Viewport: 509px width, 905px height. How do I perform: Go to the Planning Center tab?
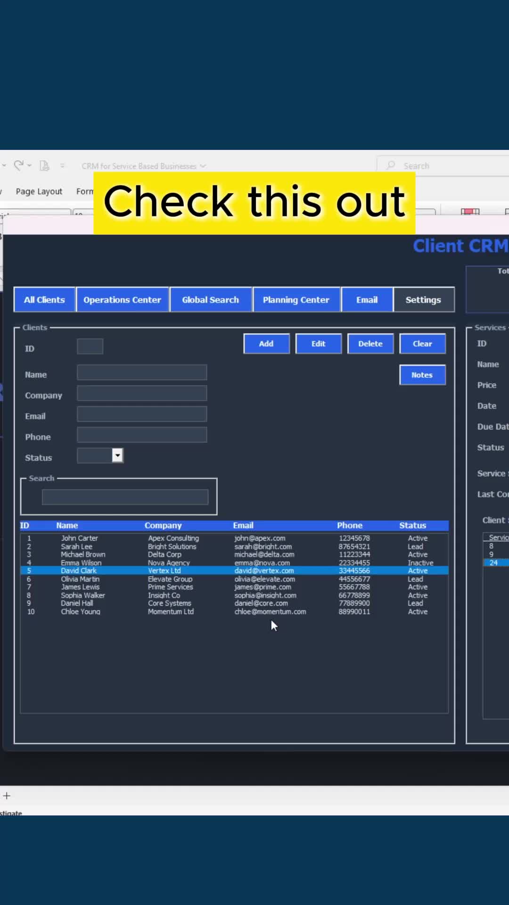click(296, 300)
